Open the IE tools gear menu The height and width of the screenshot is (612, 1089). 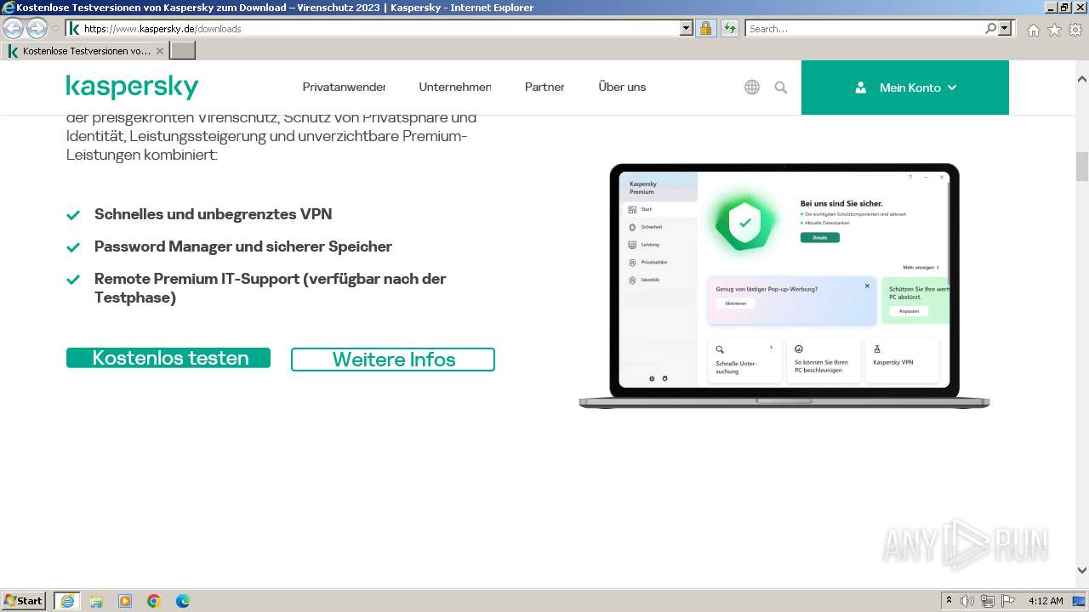click(1075, 30)
